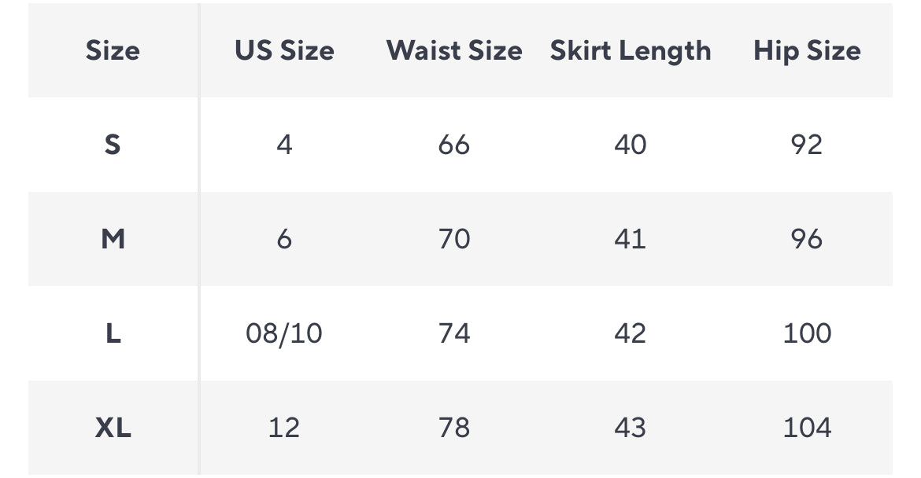921x478 pixels.
Task: Click US size 08/10 cell
Action: point(284,333)
